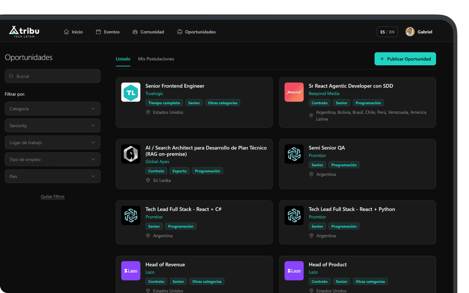This screenshot has height=293, width=469.
Task: Open the Tech Lead Full Stack - React + C# listing
Action: pyautogui.click(x=183, y=209)
